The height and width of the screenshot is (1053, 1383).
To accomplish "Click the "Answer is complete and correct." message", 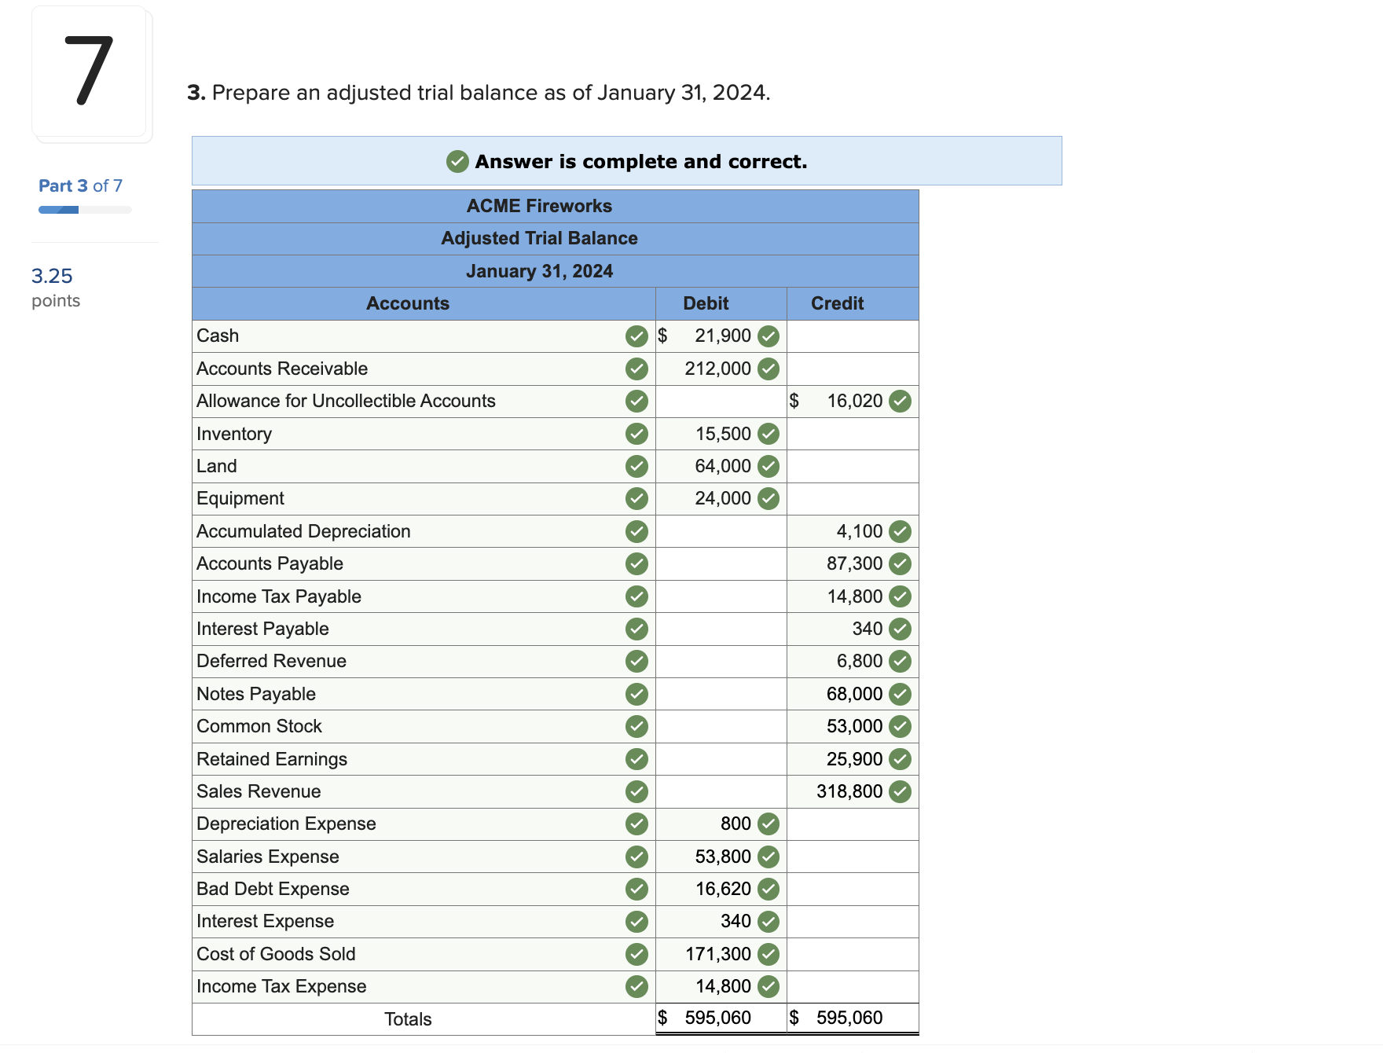I will tap(641, 161).
